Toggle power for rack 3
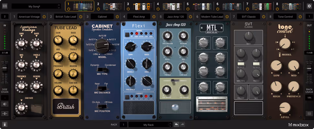The width and height of the screenshot is (314, 129). pyautogui.click(x=128, y=9)
